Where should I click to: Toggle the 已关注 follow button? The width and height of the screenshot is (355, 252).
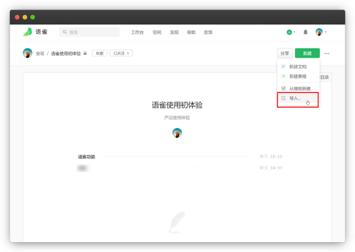(x=121, y=53)
